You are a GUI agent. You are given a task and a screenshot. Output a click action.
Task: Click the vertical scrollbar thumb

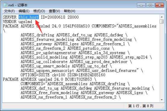[162, 21]
